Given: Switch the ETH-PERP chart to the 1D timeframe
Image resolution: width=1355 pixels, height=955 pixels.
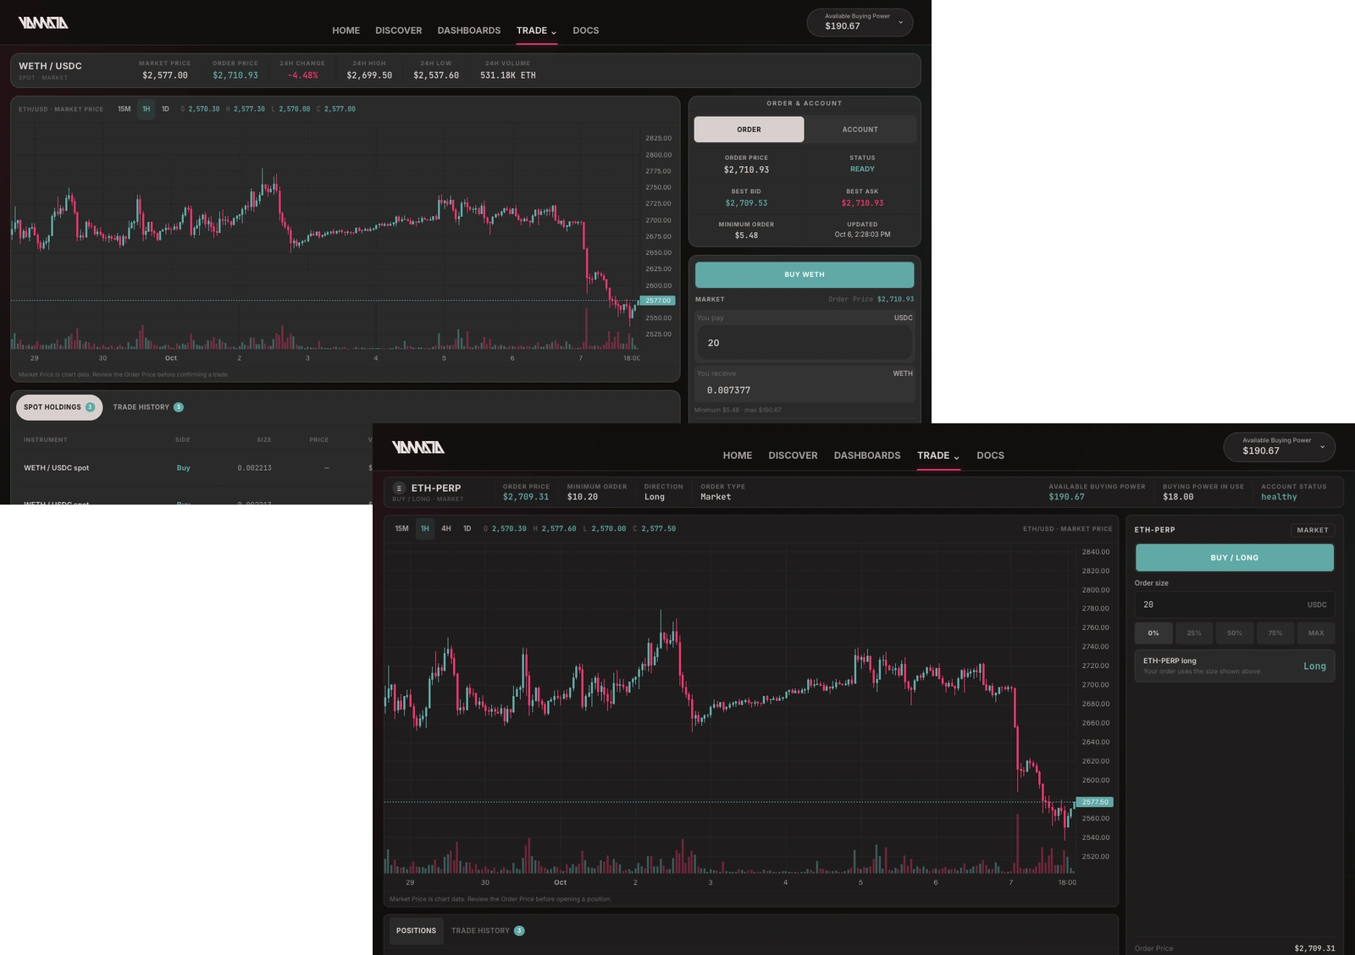Looking at the screenshot, I should point(467,528).
